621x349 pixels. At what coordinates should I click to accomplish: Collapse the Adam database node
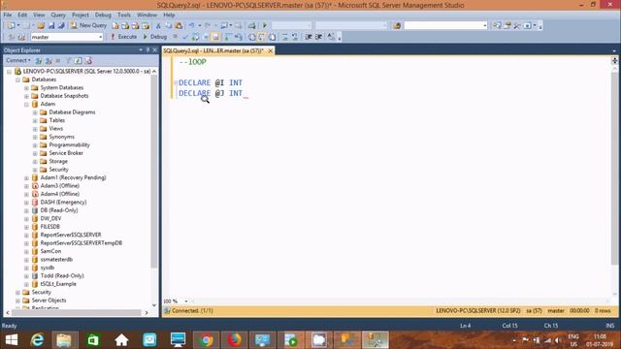(x=26, y=104)
